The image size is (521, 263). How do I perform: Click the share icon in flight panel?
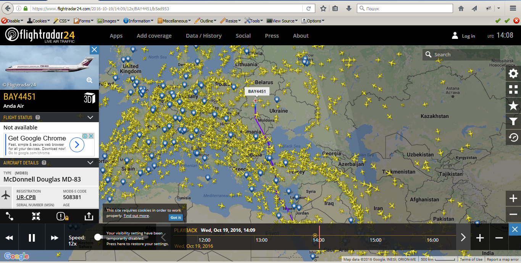(88, 216)
